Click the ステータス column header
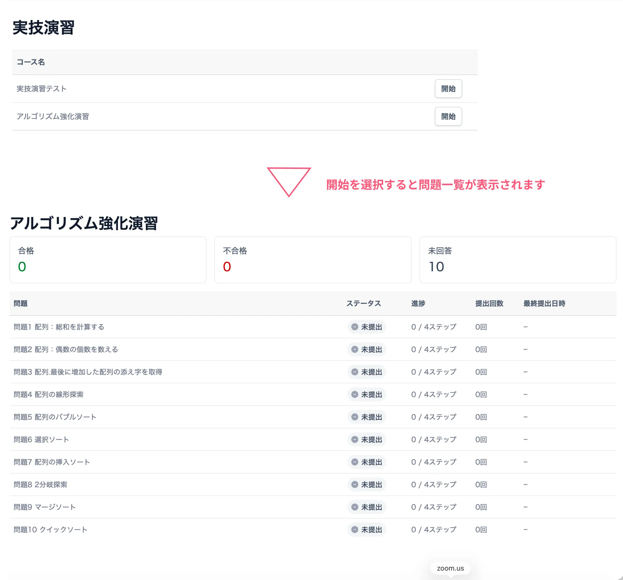623x580 pixels. pyautogui.click(x=363, y=303)
